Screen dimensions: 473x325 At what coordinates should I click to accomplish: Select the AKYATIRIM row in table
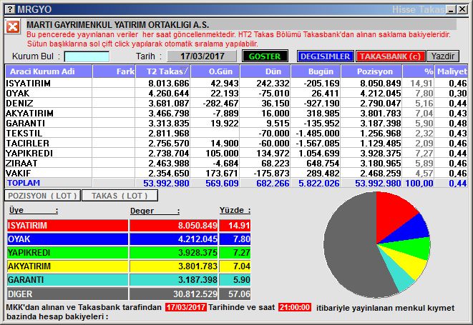236,113
